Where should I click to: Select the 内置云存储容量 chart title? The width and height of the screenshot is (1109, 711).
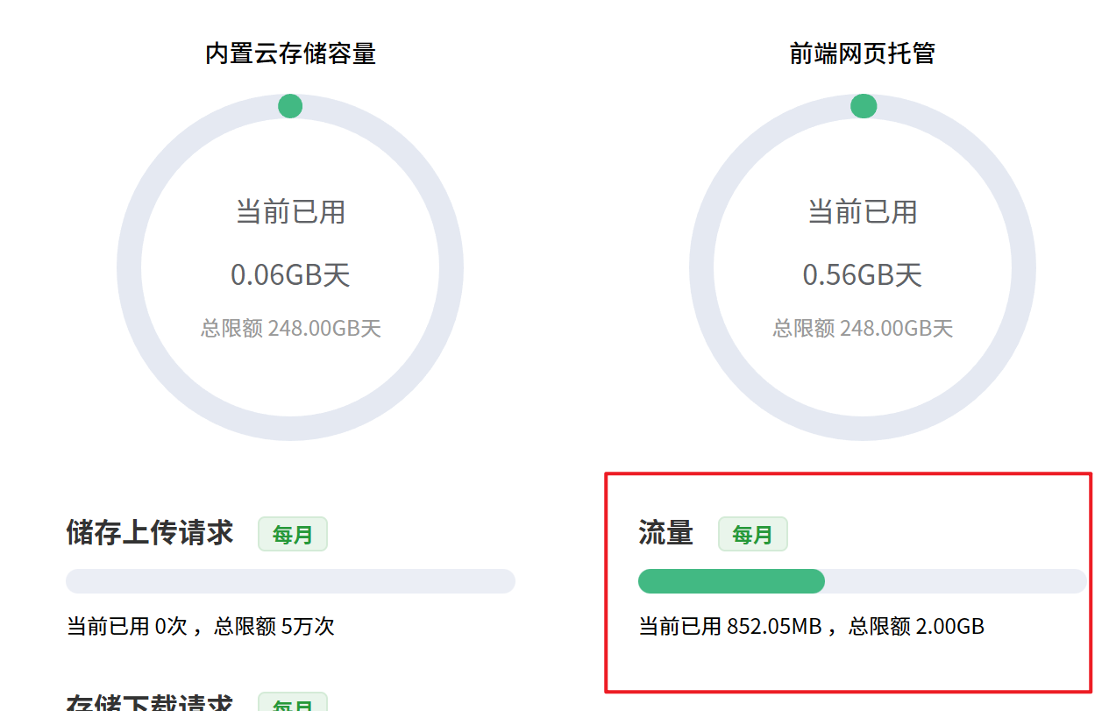tap(290, 53)
